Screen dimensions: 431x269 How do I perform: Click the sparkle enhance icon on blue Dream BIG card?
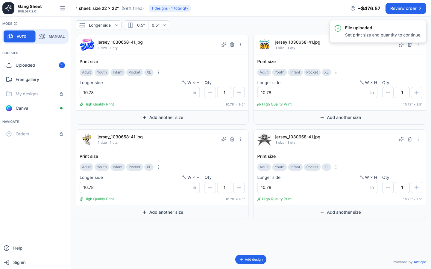[x=224, y=45]
